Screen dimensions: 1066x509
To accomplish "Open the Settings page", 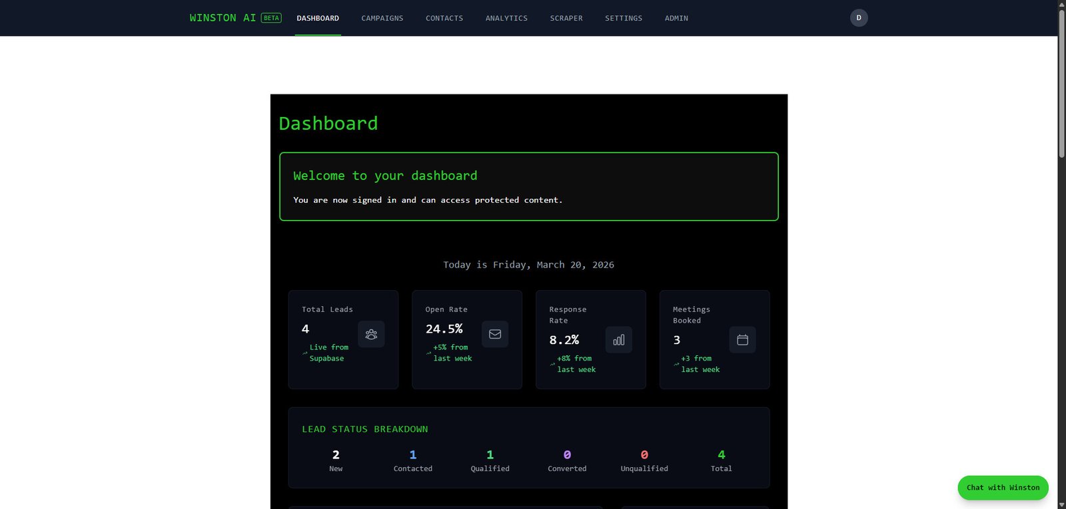I will coord(624,18).
